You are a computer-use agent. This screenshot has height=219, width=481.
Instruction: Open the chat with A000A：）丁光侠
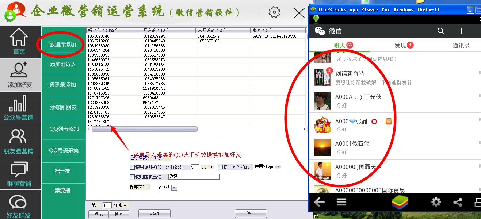(395, 101)
